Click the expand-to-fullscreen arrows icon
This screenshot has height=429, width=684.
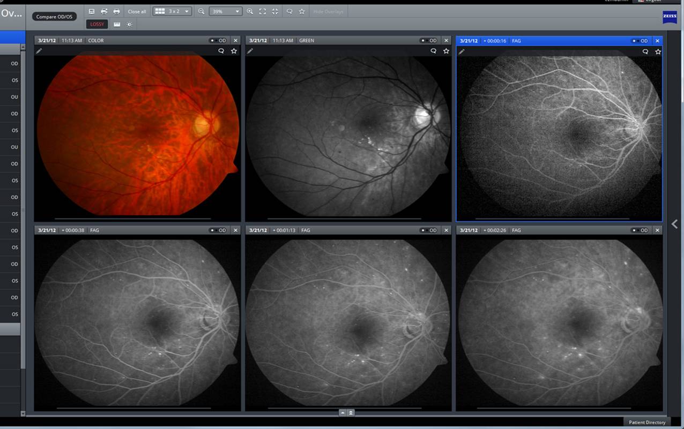[262, 11]
